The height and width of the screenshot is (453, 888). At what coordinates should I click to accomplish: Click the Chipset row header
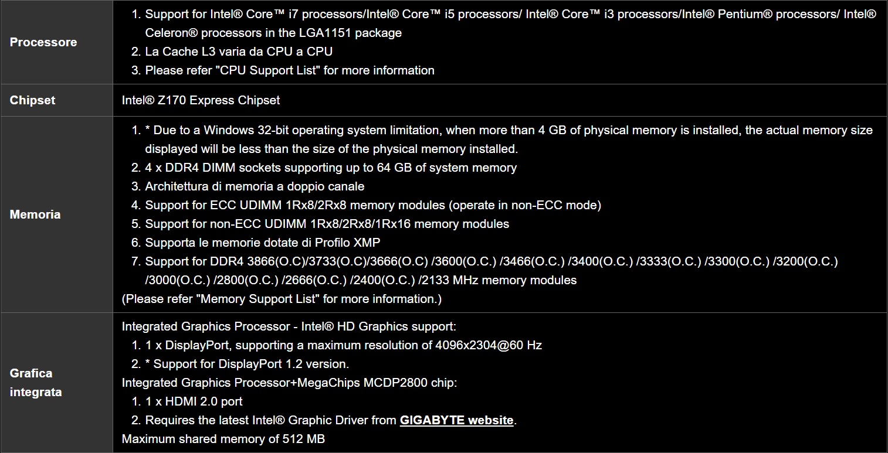pos(33,100)
